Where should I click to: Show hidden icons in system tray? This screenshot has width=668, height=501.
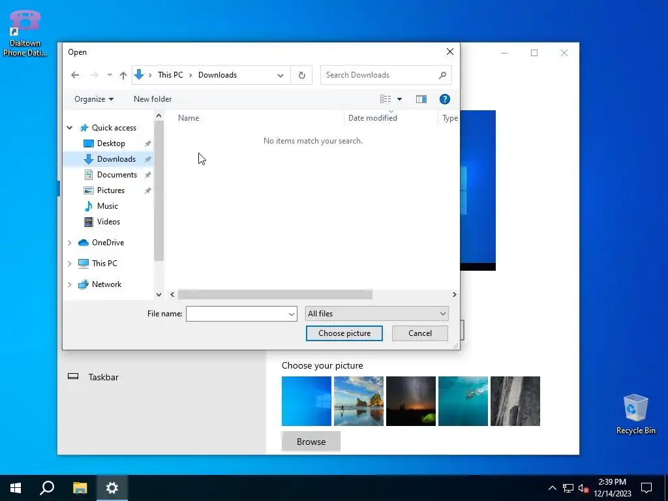click(x=552, y=488)
